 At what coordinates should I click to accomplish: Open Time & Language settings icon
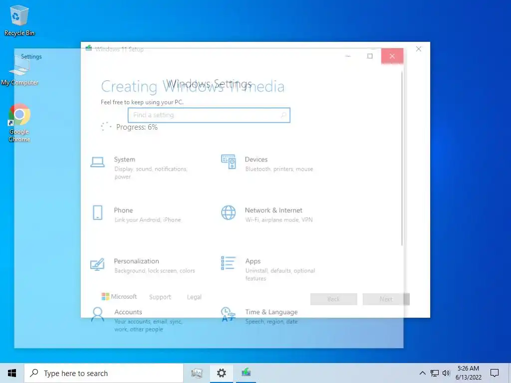[228, 314]
